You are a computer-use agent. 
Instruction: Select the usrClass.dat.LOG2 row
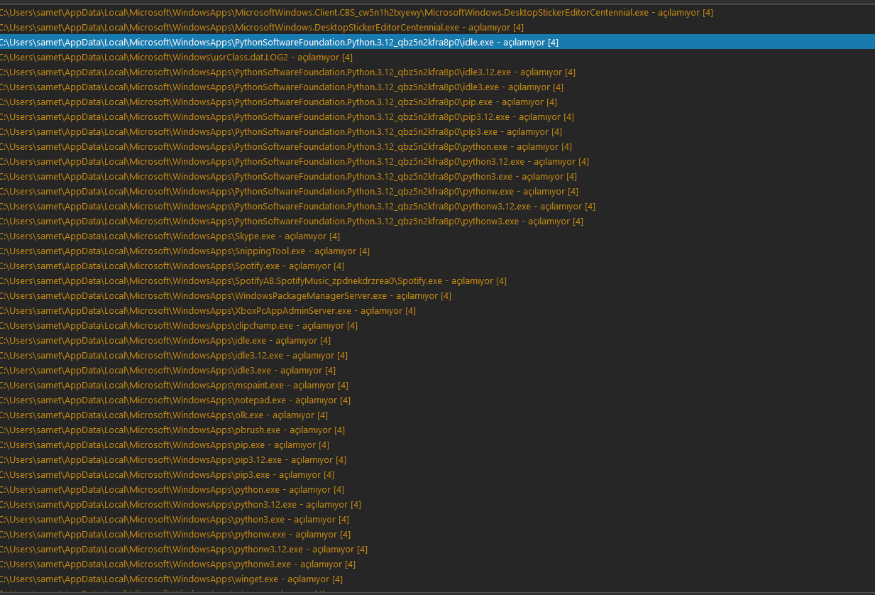(437, 57)
